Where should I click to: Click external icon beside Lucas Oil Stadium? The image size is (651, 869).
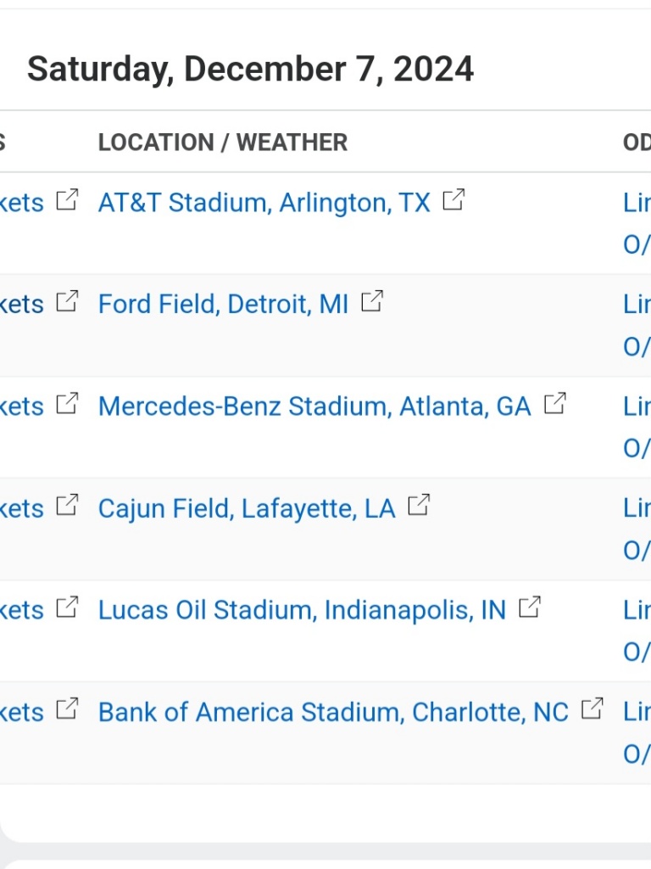pos(530,608)
